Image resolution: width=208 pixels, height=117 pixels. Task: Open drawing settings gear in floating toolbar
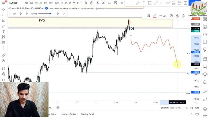click(171, 16)
